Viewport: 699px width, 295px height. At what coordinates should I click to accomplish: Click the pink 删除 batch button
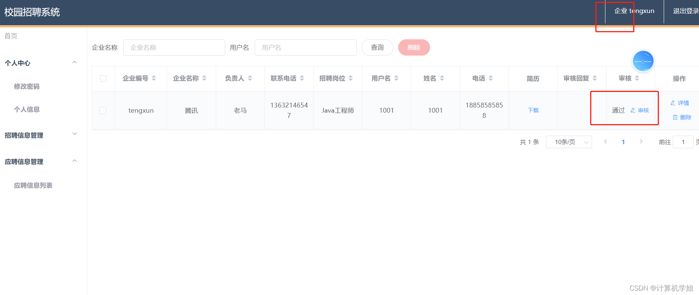click(x=414, y=47)
